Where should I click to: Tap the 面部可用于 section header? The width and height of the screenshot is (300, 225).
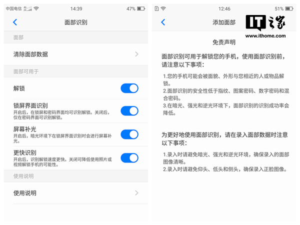(26, 71)
